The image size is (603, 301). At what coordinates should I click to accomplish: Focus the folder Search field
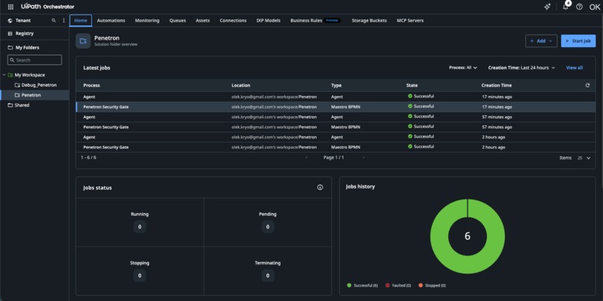click(x=34, y=60)
